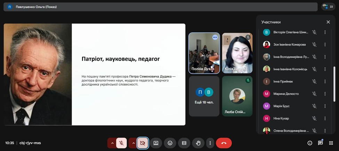The width and height of the screenshot is (339, 151).
Task: Open the chat panel icon
Action: [x=320, y=143]
